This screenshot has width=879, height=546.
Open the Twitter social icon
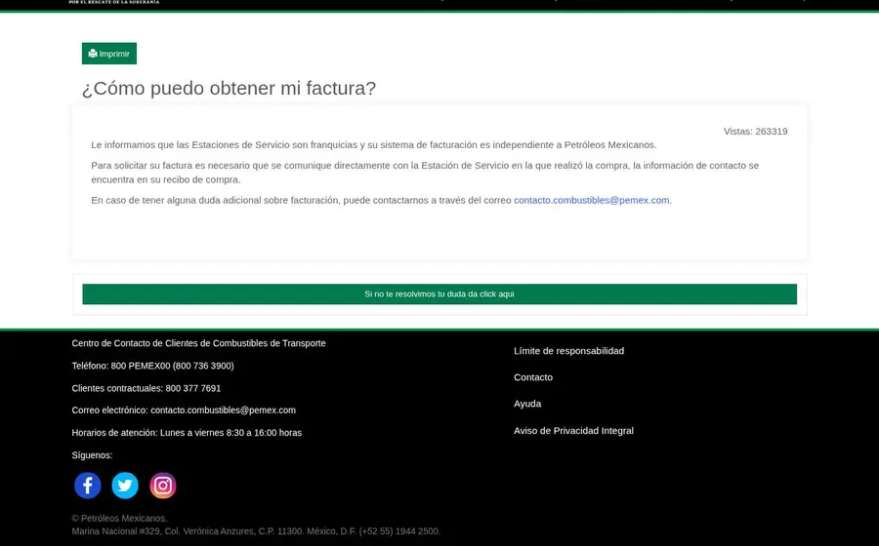(125, 486)
